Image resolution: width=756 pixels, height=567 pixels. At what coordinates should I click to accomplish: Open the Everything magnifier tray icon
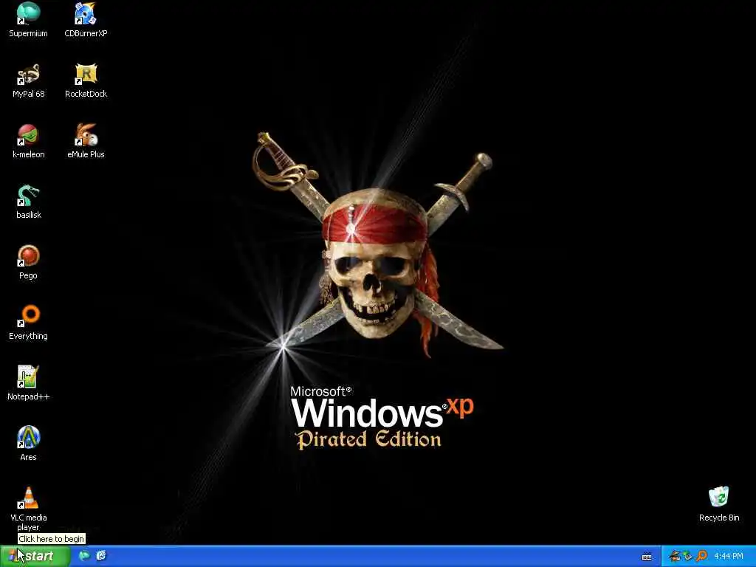click(701, 557)
